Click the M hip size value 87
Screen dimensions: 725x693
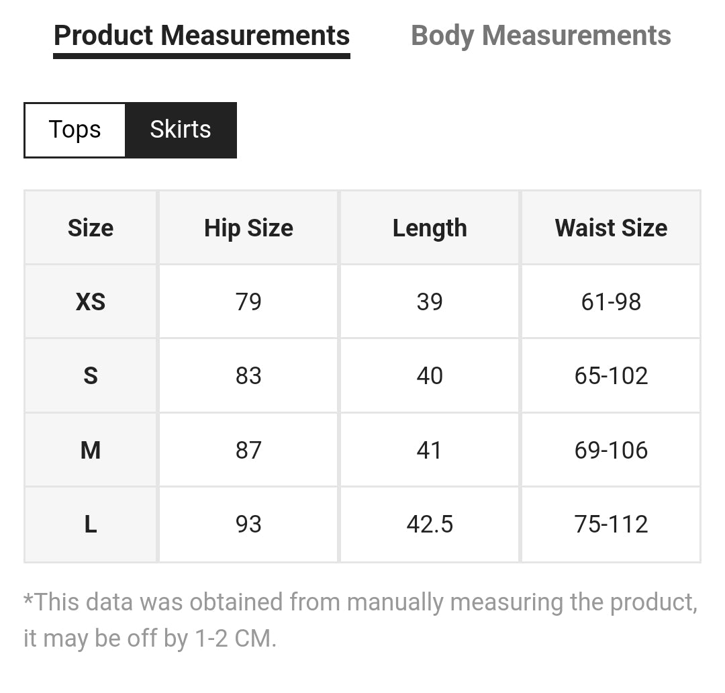(x=248, y=450)
